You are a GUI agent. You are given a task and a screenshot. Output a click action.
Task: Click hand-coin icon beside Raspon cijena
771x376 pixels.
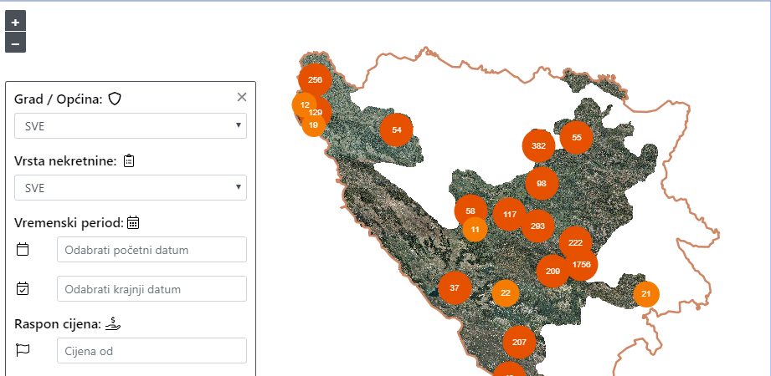tap(114, 323)
